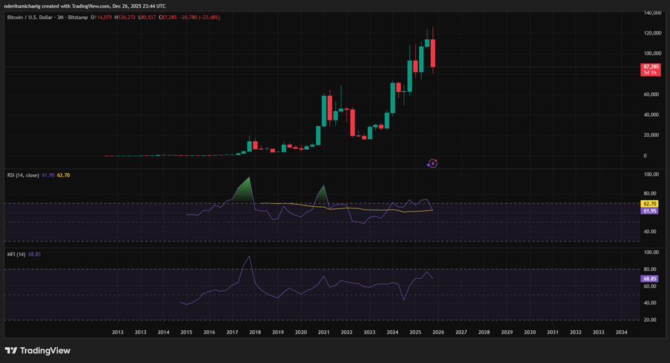
Task: Click the close value C87,285
Action: 168,17
